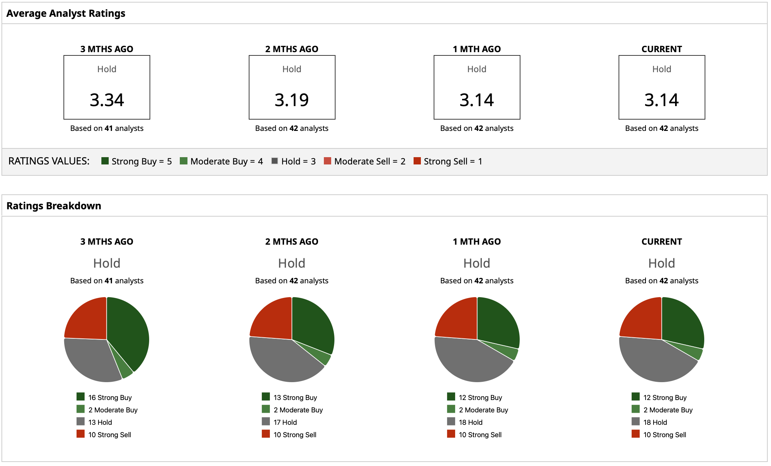Click the 13 Hold legend icon

click(x=81, y=422)
